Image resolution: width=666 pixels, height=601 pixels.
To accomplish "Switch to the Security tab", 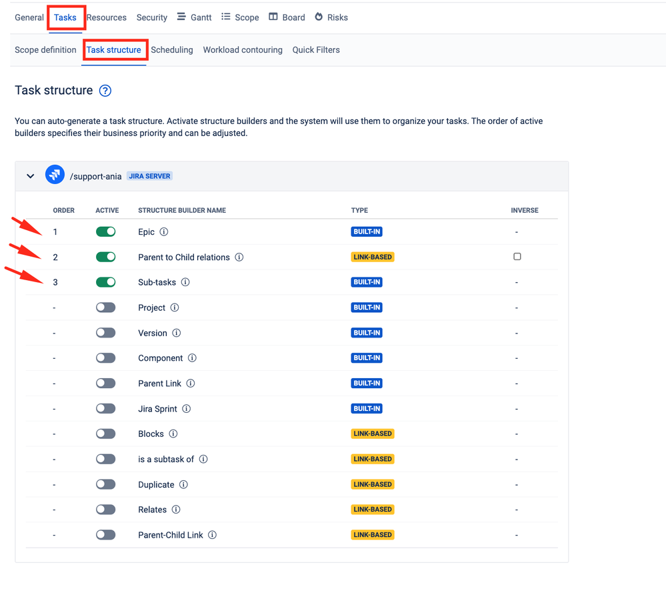I will pos(151,17).
